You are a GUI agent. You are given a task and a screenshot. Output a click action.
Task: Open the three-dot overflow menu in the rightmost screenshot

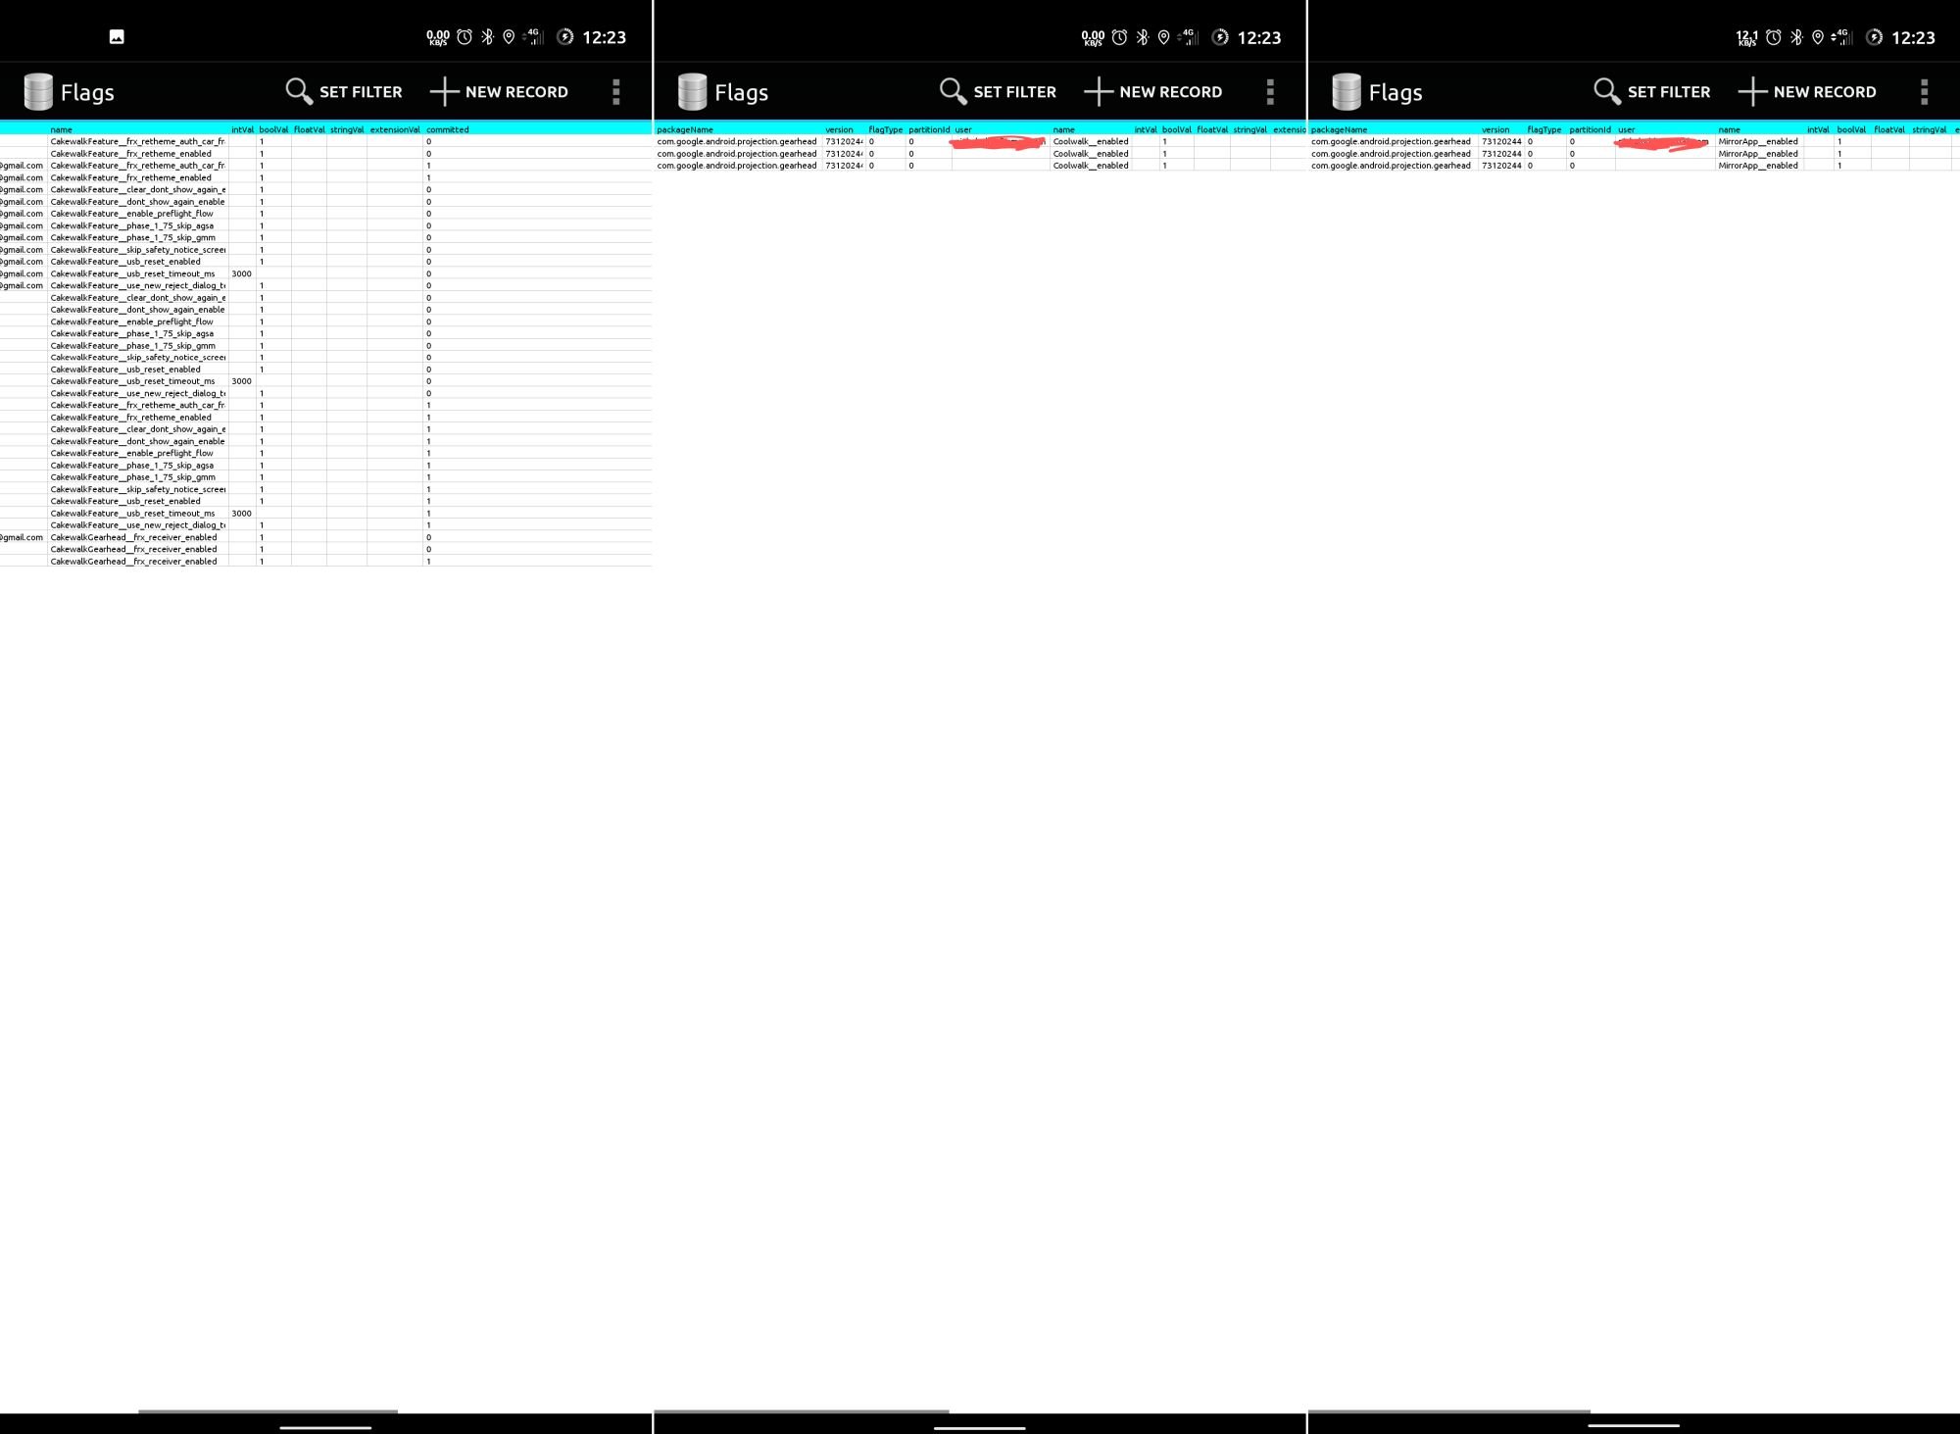[x=1924, y=92]
